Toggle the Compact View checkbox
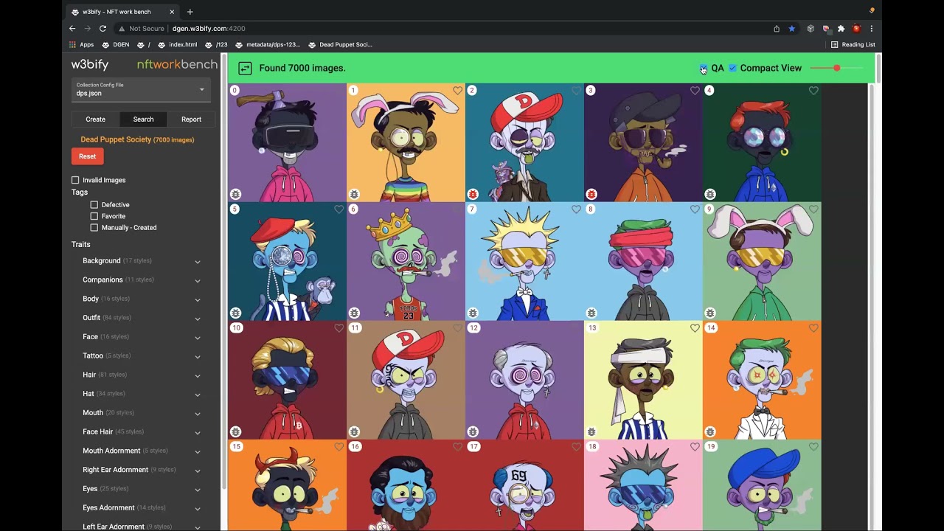 [x=732, y=69]
